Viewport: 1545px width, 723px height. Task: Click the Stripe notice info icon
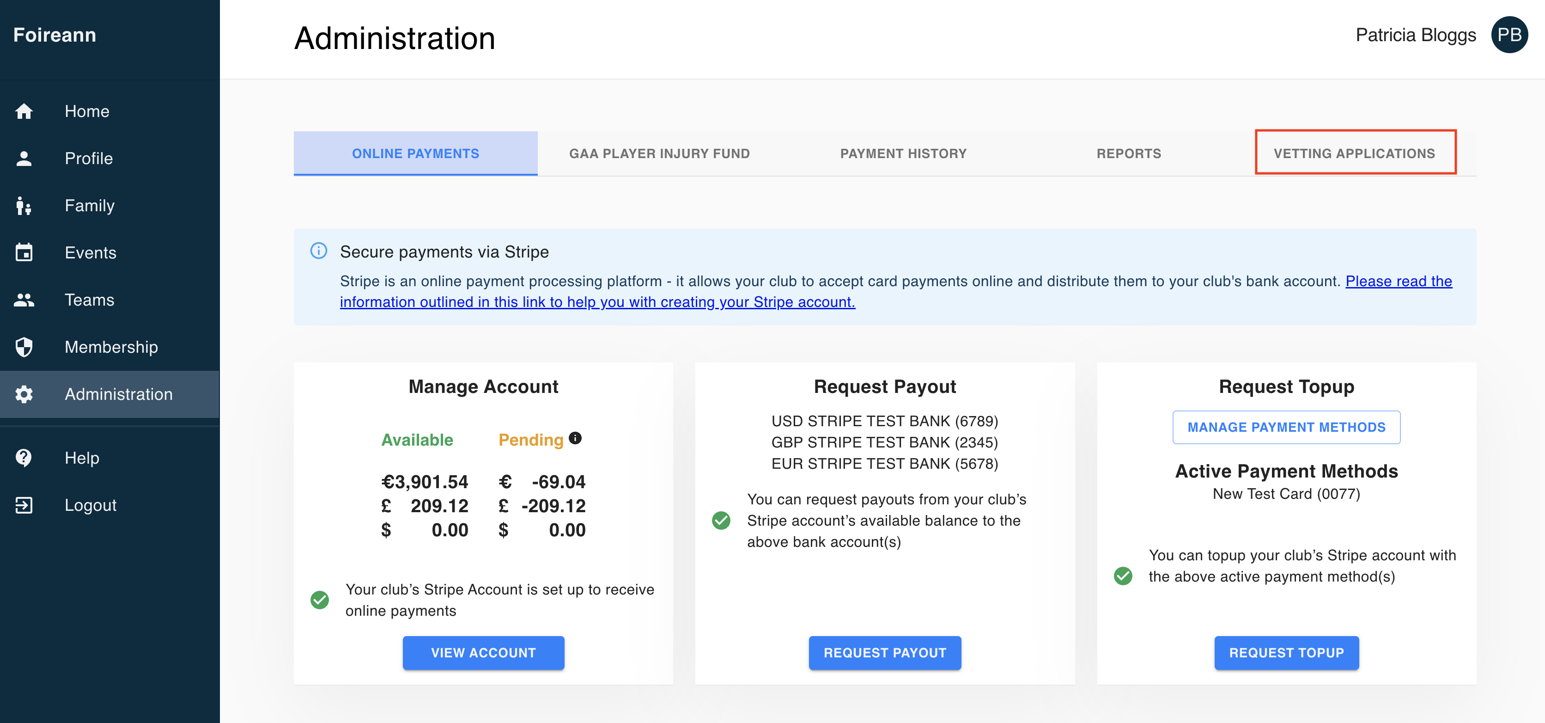coord(318,251)
